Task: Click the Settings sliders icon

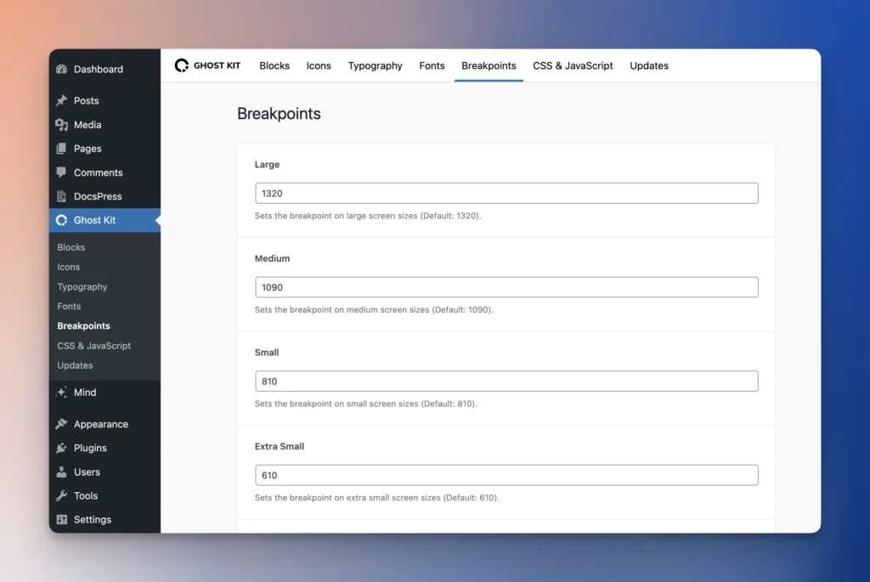Action: click(61, 520)
